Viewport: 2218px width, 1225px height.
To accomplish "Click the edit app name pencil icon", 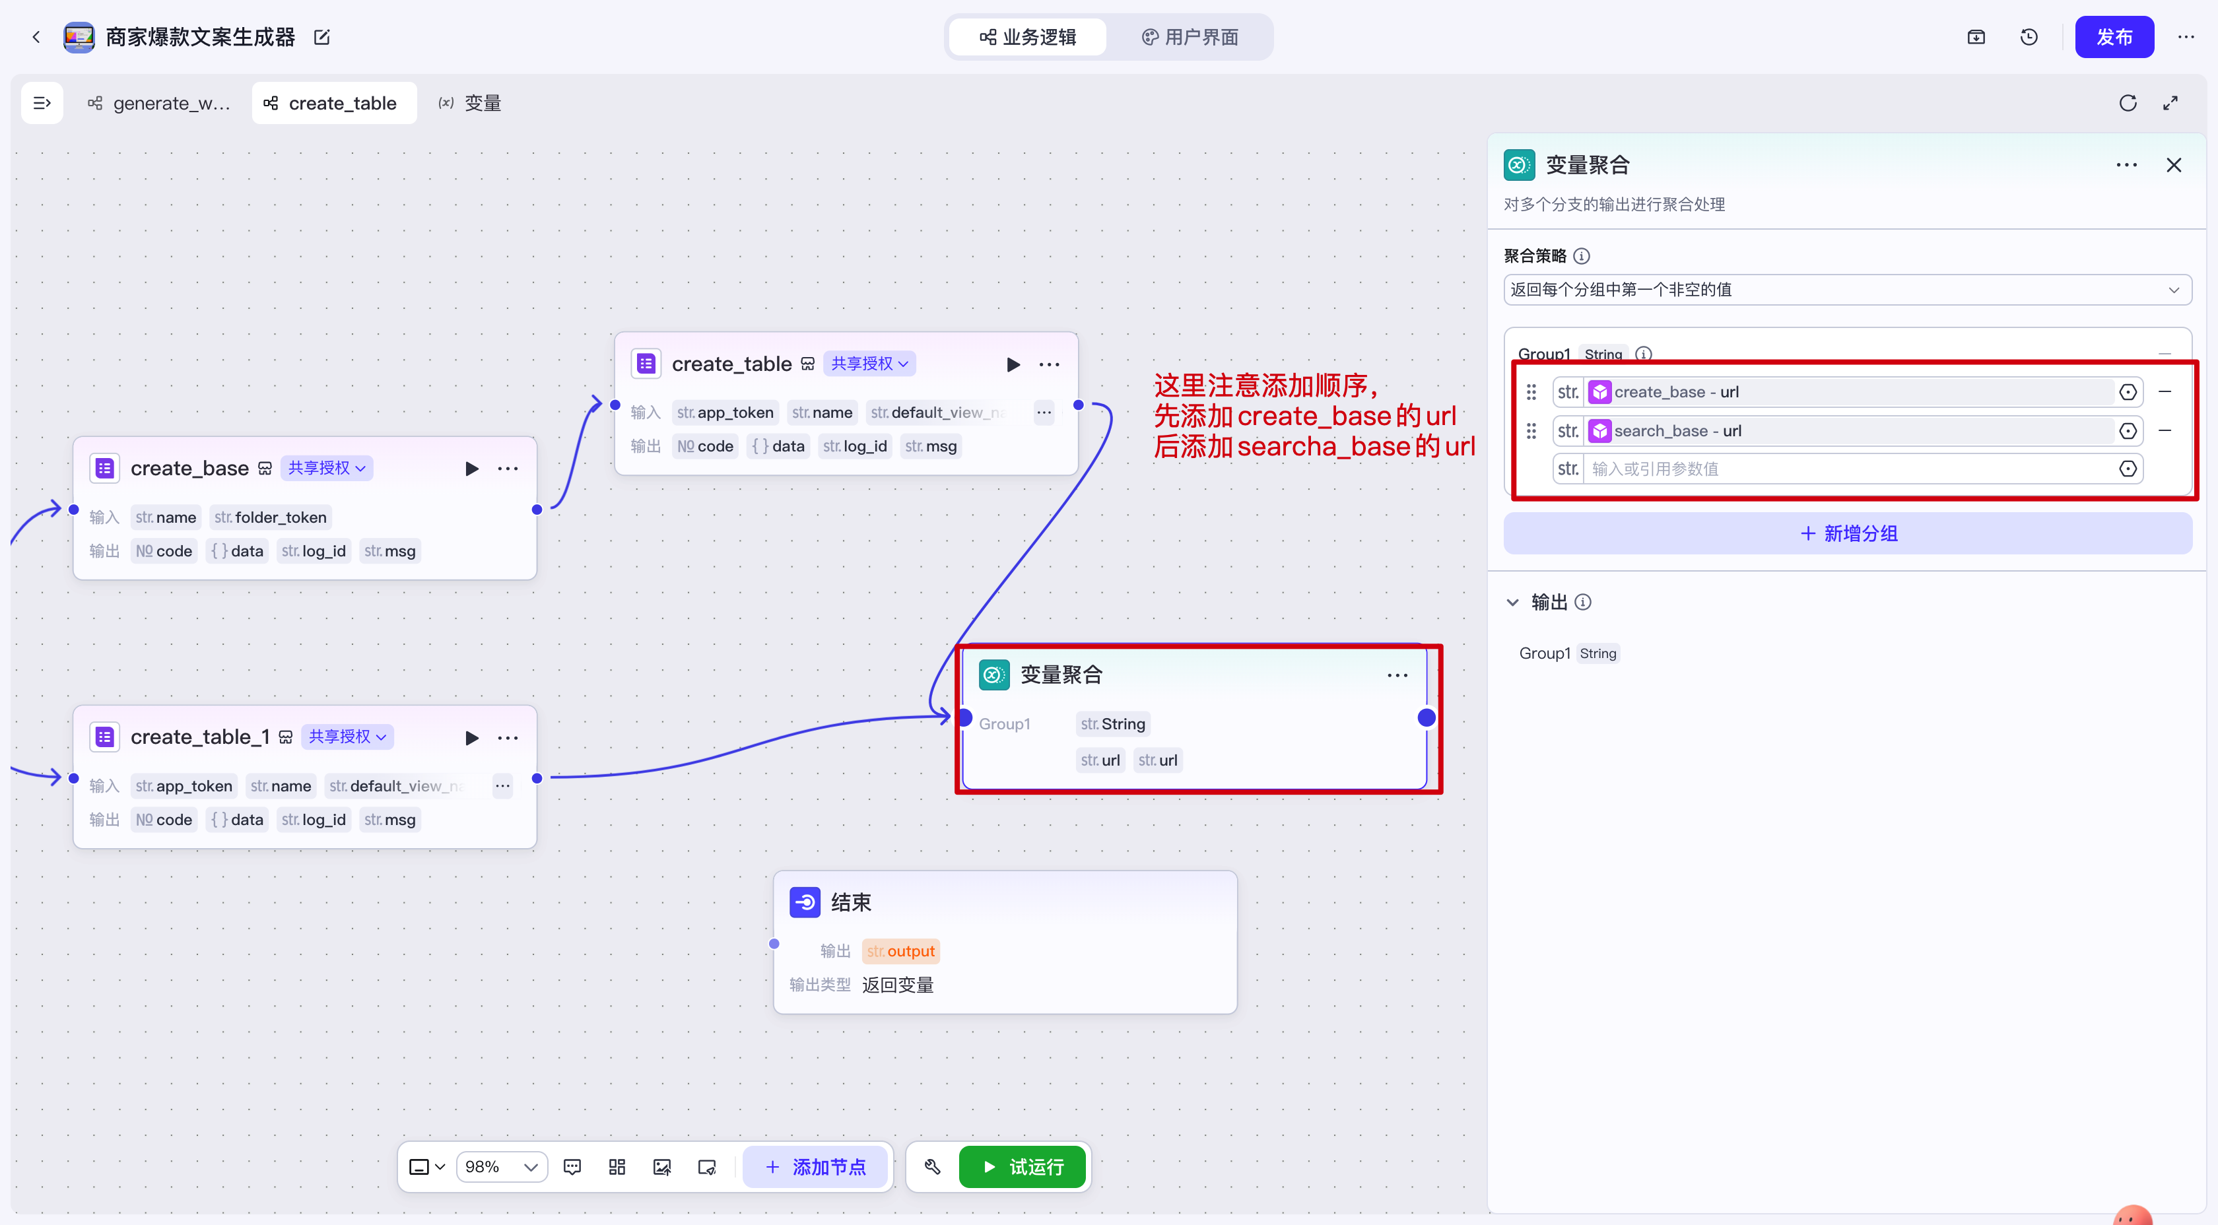I will click(322, 37).
